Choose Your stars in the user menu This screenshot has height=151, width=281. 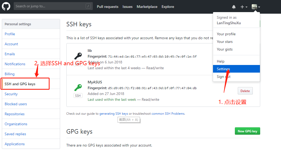click(225, 42)
